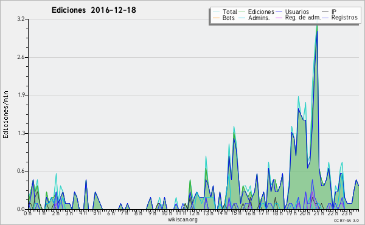Click the y-axis value 0.6

click(21, 171)
